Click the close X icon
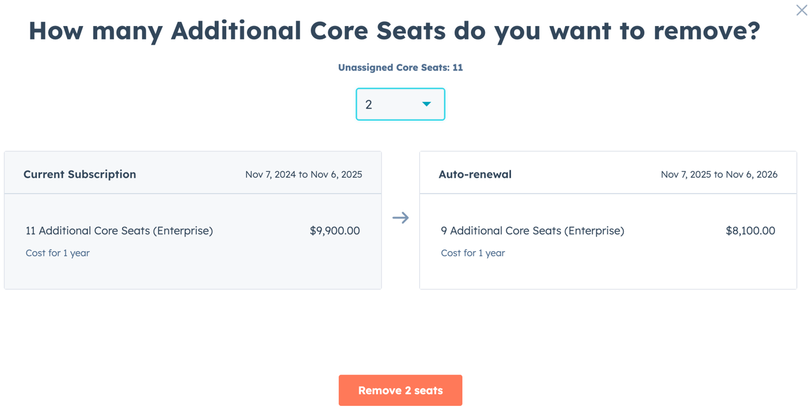The width and height of the screenshot is (812, 409). [x=801, y=10]
